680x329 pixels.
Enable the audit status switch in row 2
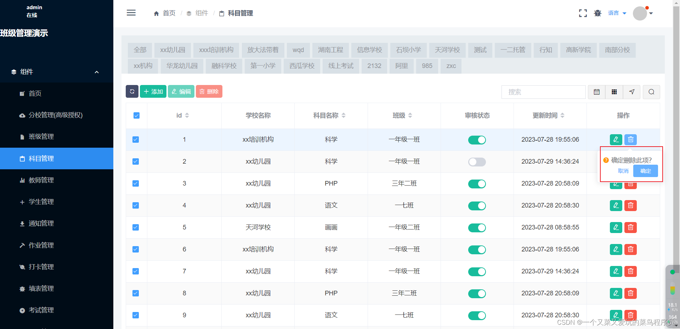tap(477, 162)
